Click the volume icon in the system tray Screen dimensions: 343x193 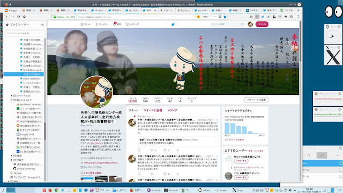[x=290, y=190]
